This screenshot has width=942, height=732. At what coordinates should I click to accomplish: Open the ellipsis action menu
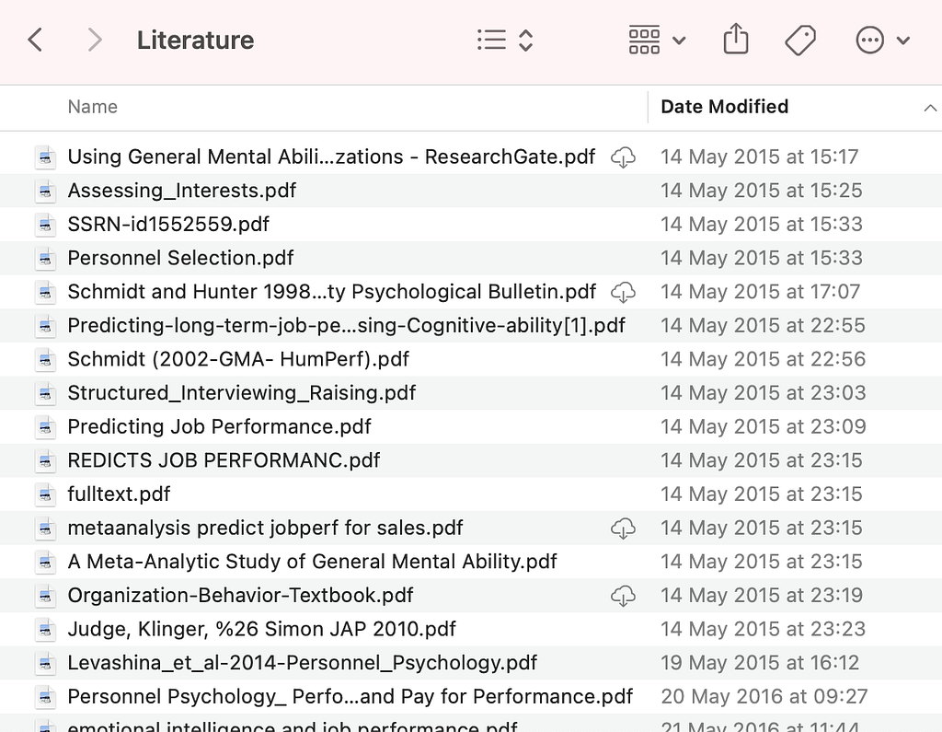(x=882, y=41)
